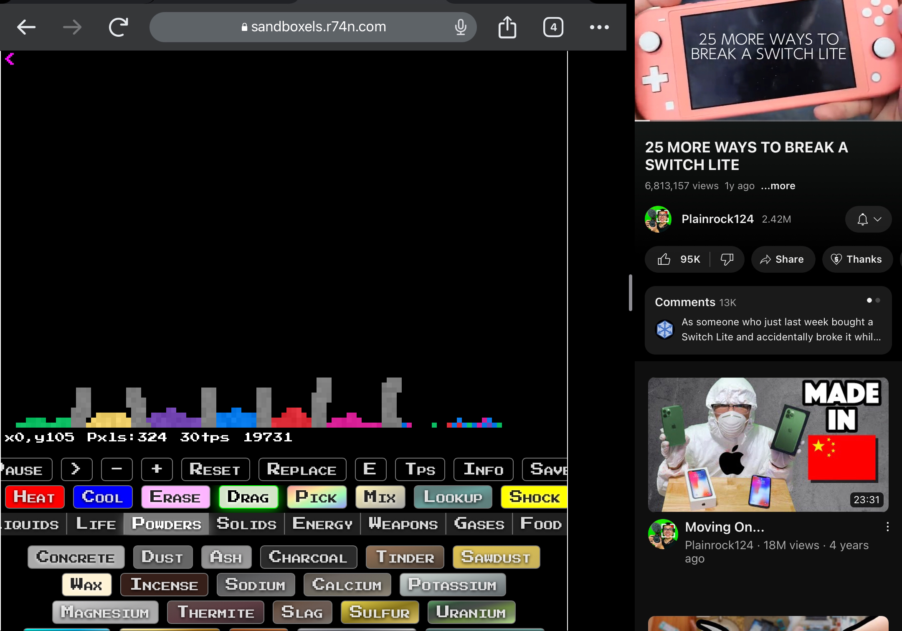Toggle Replace mode
This screenshot has height=631, width=902.
(302, 469)
